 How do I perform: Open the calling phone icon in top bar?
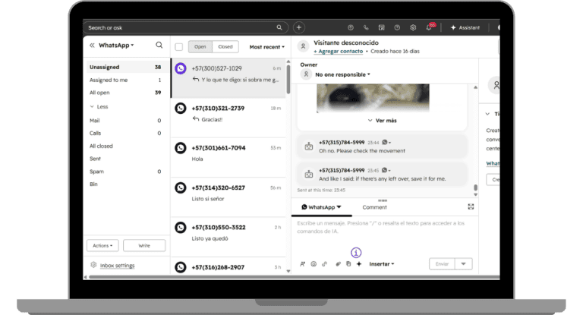[x=366, y=27]
